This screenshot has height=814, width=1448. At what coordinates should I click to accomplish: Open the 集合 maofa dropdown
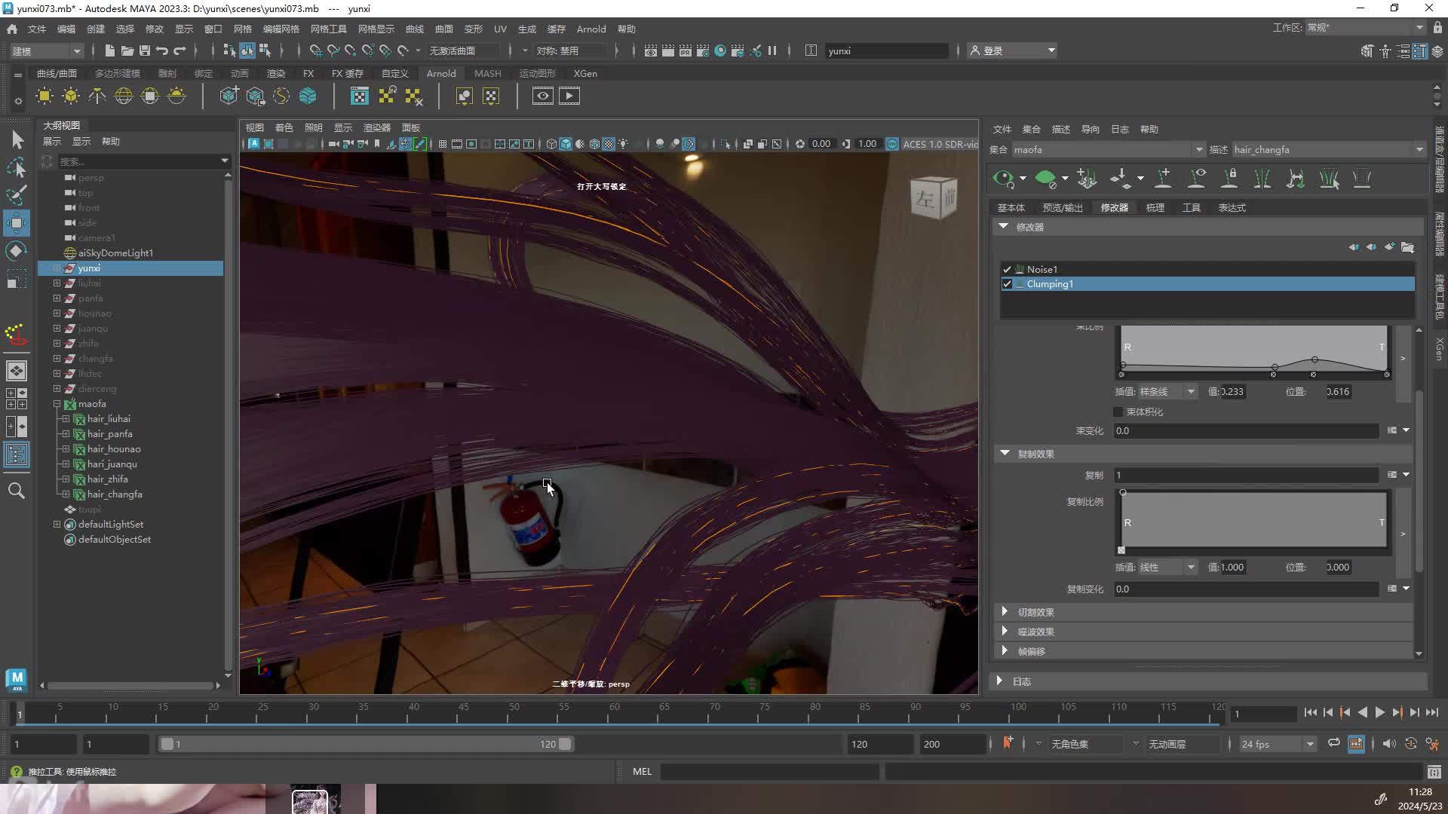[x=1108, y=149]
